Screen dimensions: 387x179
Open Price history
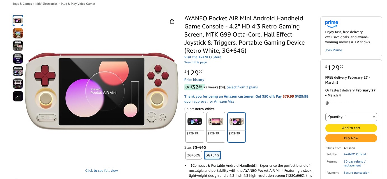(x=194, y=80)
